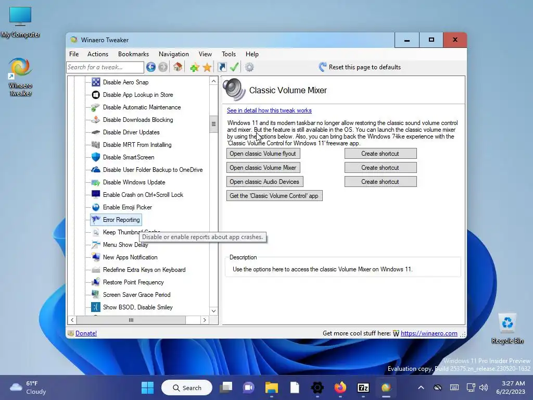Screen dimensions: 533x400
Task: Click the Disable Driver Updates icon
Action: (x=96, y=132)
